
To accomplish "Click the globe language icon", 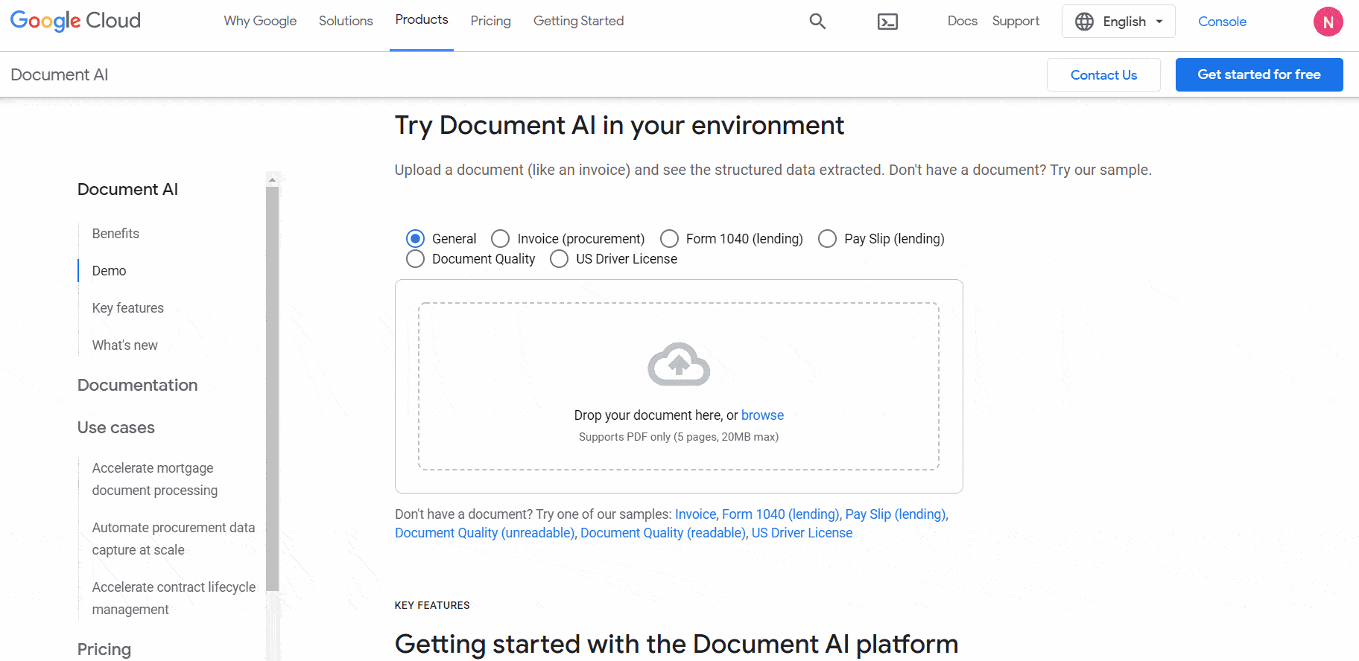I will (1084, 22).
